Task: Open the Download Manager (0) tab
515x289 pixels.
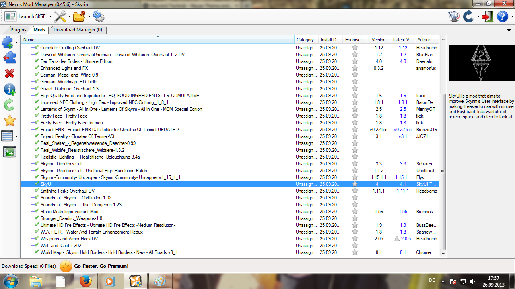Action: point(78,30)
